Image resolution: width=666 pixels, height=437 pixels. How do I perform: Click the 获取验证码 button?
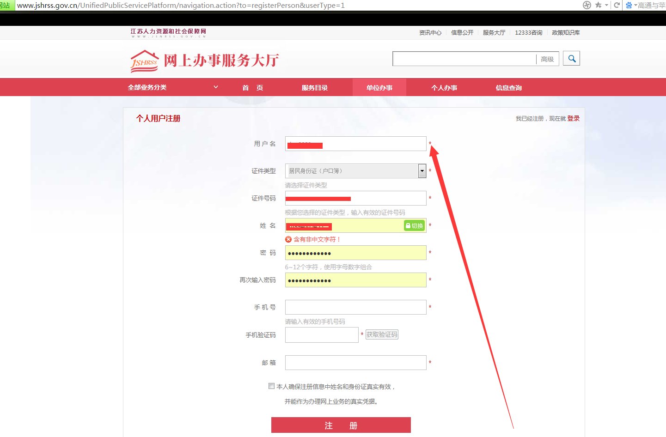[382, 334]
